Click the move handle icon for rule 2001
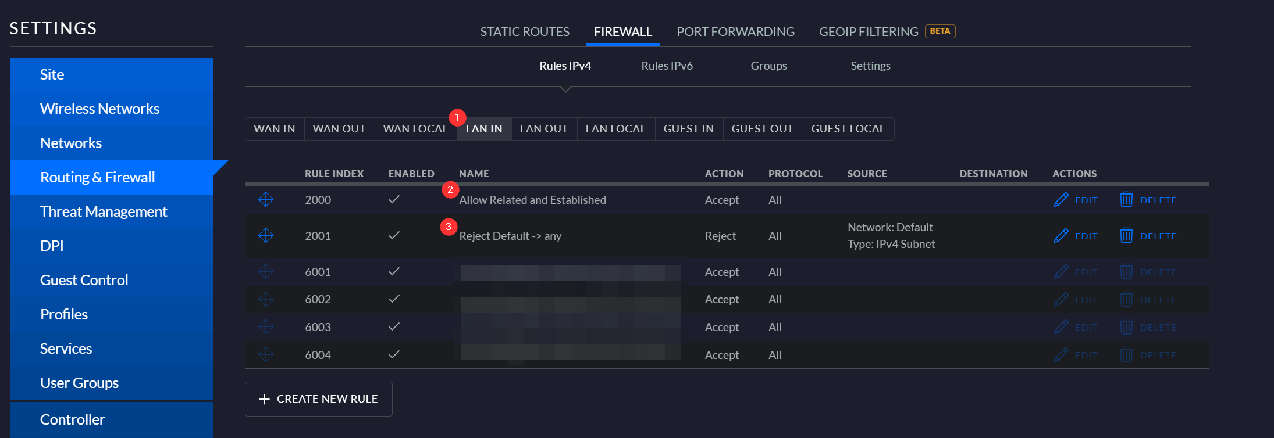The width and height of the screenshot is (1274, 438). pos(266,236)
